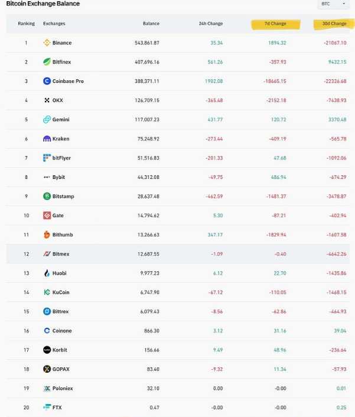The image size is (355, 417).
Task: Click the Bitstamp logo icon
Action: 47,196
